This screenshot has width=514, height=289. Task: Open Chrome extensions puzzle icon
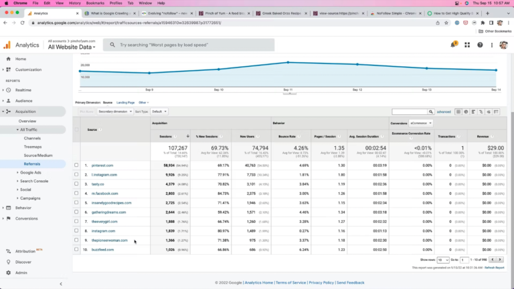[483, 23]
